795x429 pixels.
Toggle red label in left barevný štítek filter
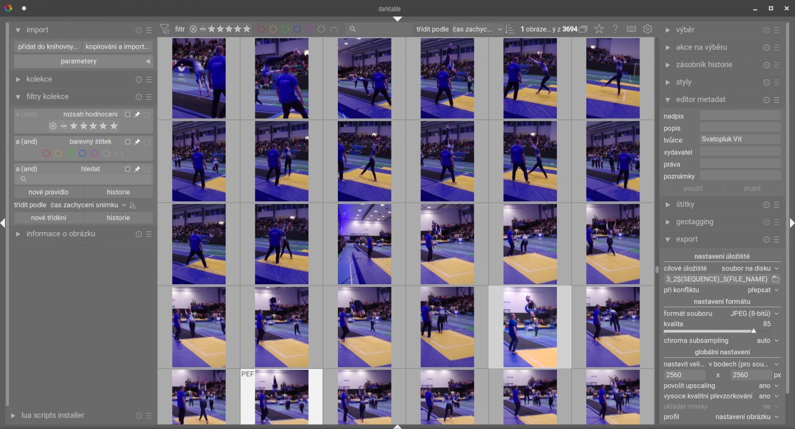(46, 154)
